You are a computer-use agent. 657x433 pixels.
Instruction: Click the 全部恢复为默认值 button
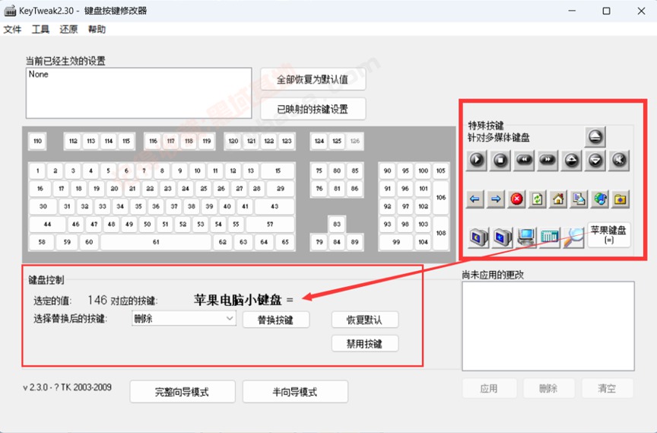[313, 79]
